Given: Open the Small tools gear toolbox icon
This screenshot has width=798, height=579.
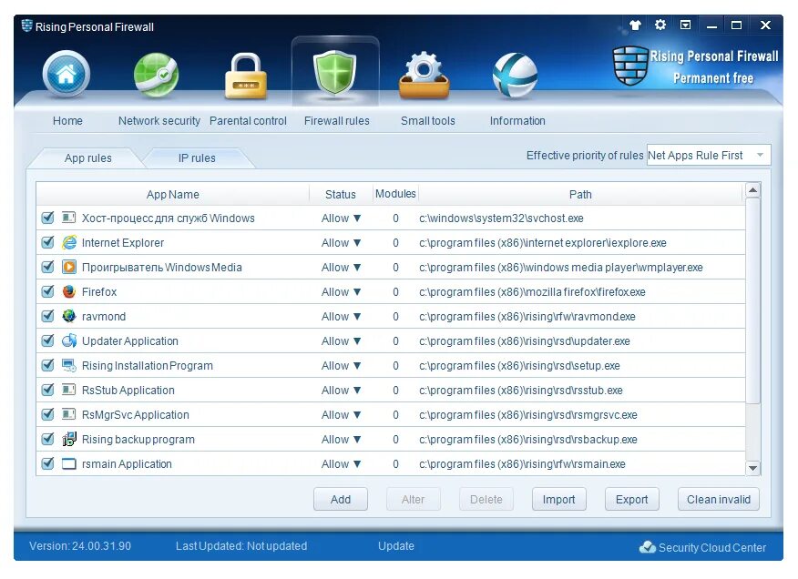Looking at the screenshot, I should (424, 76).
